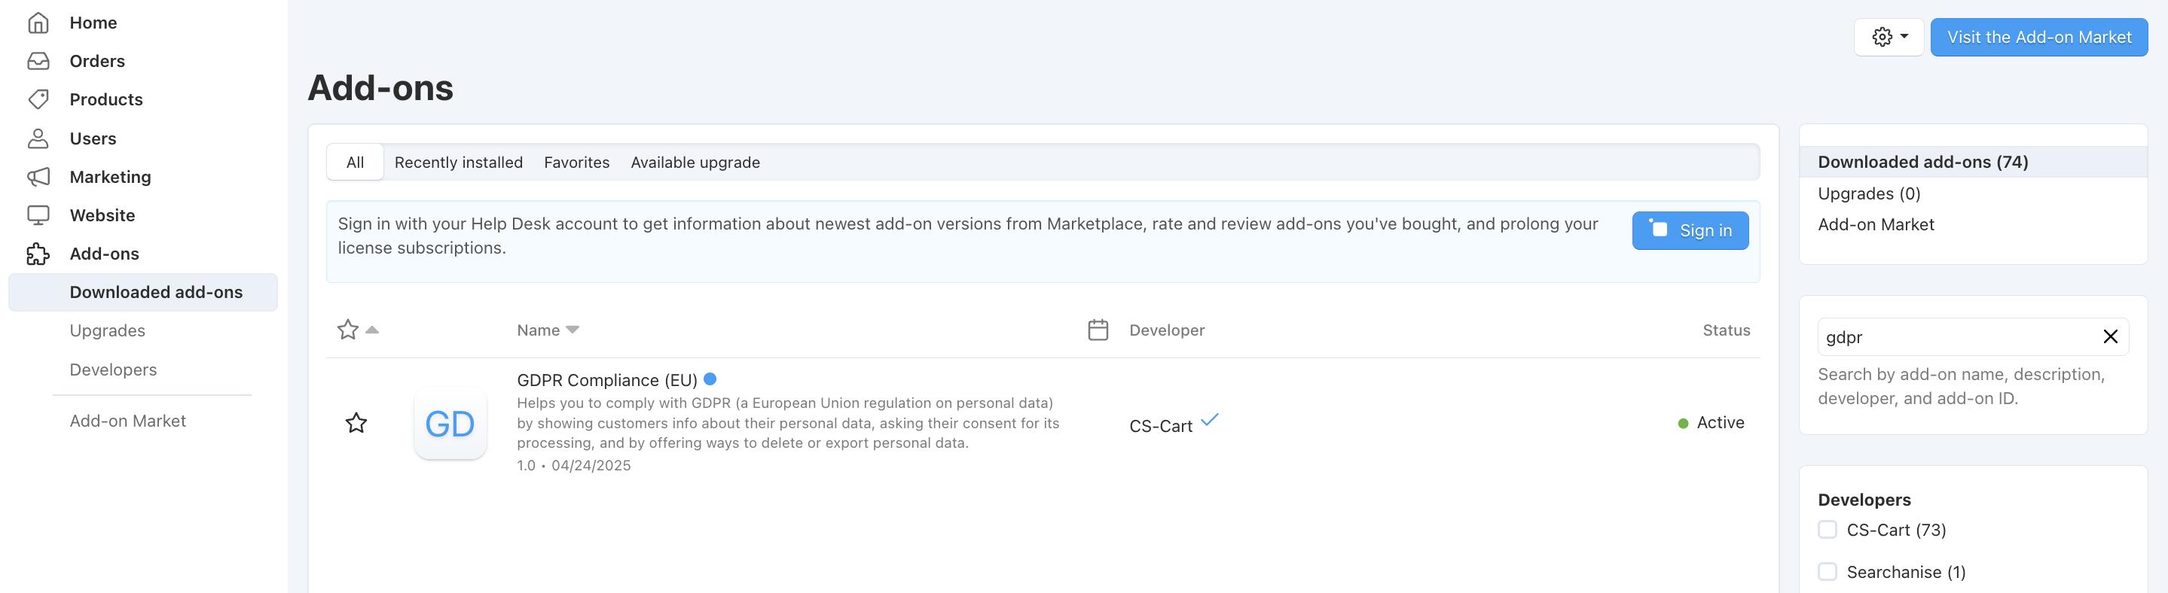Click the Users person icon
This screenshot has height=593, width=2168.
[38, 138]
